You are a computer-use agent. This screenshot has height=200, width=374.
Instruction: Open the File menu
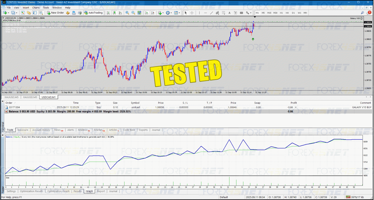(9, 7)
